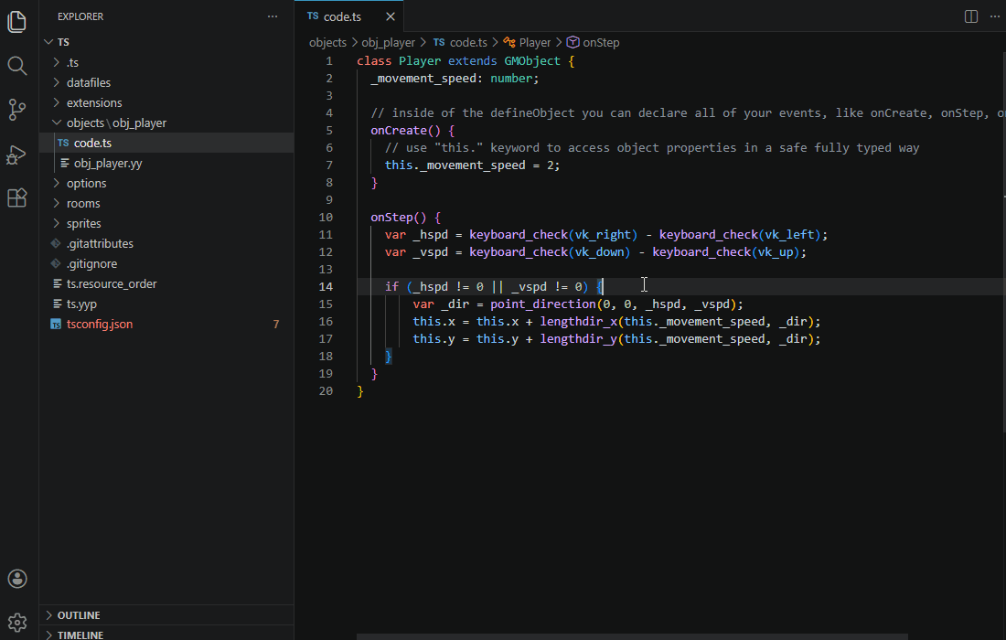The width and height of the screenshot is (1006, 640).
Task: Click the Player class breadcrumb
Action: (x=528, y=42)
